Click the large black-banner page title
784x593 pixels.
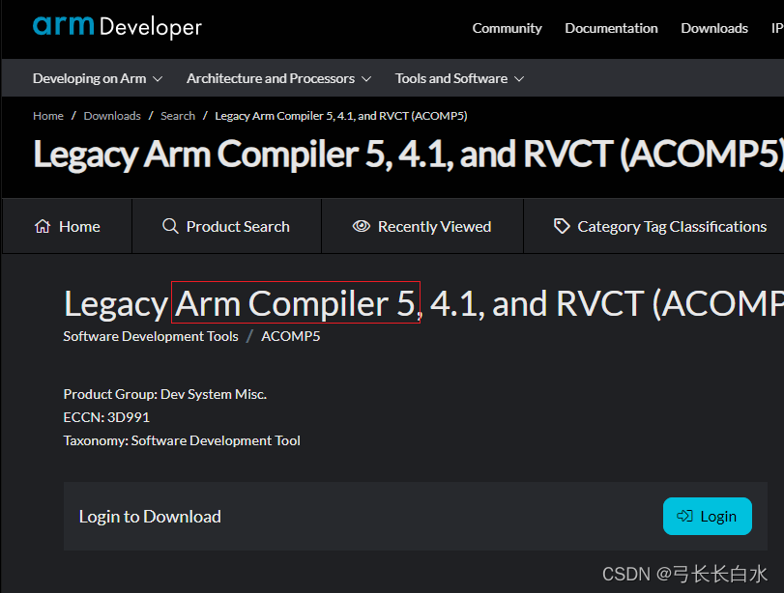coord(408,154)
